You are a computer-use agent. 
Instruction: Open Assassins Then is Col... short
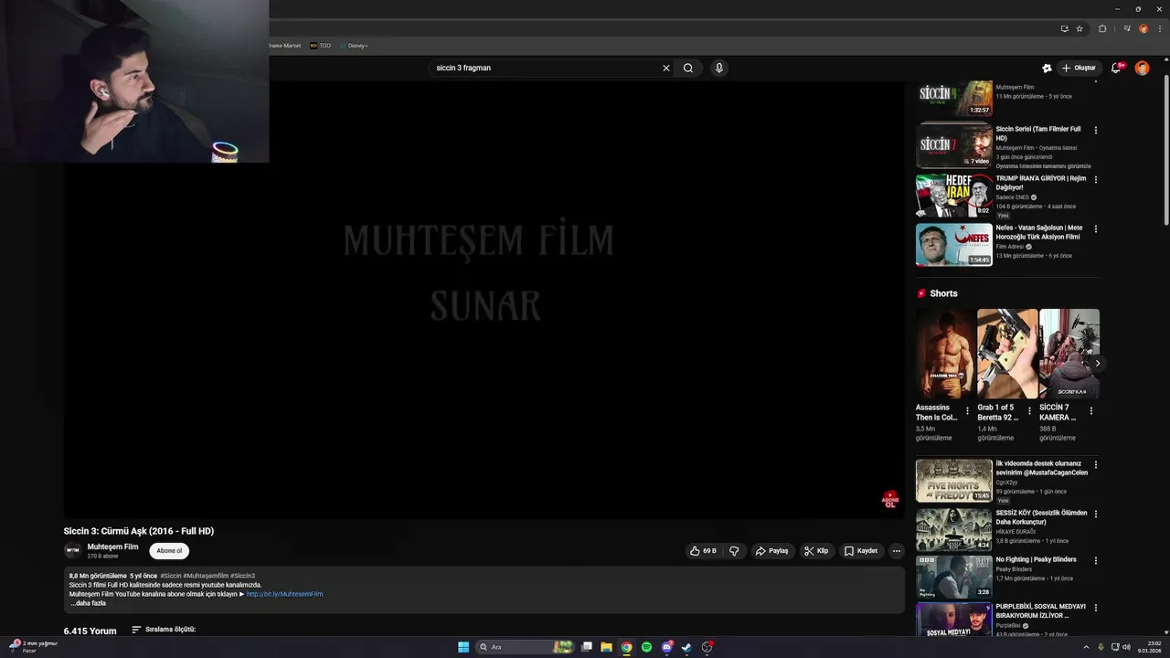point(946,354)
